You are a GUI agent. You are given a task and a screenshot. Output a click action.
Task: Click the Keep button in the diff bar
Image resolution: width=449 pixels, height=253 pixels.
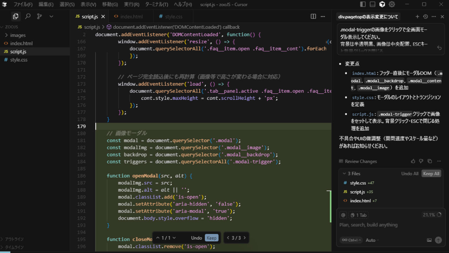pos(212,238)
